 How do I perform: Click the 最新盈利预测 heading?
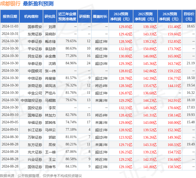(x=38, y=4)
